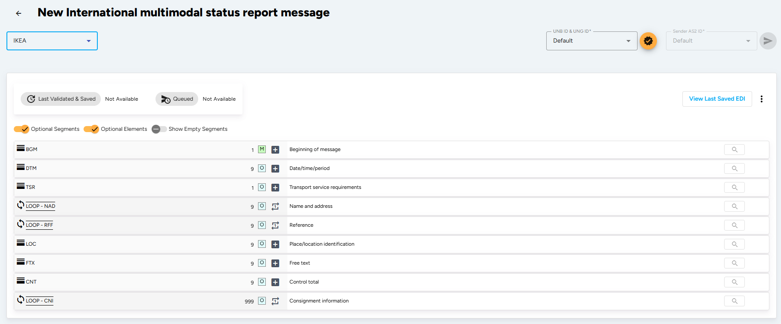Select the DTM segment row label
This screenshot has height=324, width=781.
(31, 168)
